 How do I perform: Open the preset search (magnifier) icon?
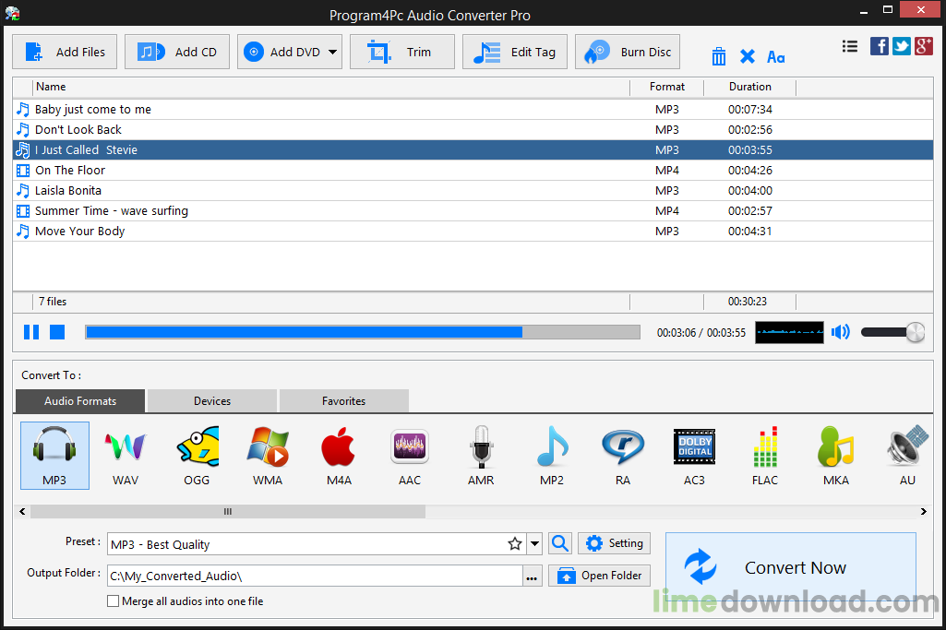pyautogui.click(x=559, y=543)
